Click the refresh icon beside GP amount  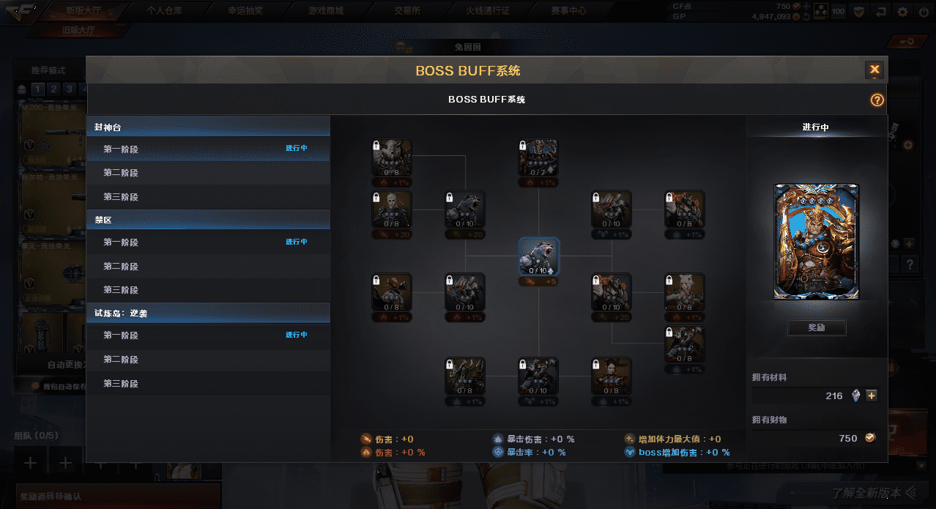coord(806,16)
